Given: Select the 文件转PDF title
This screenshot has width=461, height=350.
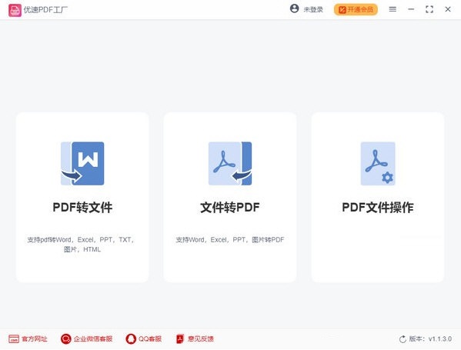Looking at the screenshot, I should click(230, 208).
